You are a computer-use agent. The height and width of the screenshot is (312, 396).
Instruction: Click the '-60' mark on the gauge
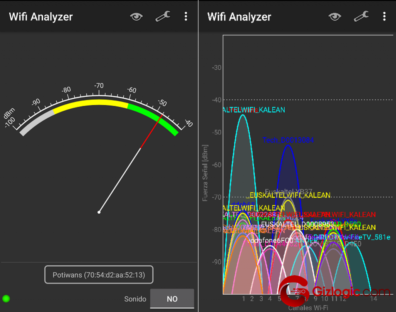[x=131, y=90]
